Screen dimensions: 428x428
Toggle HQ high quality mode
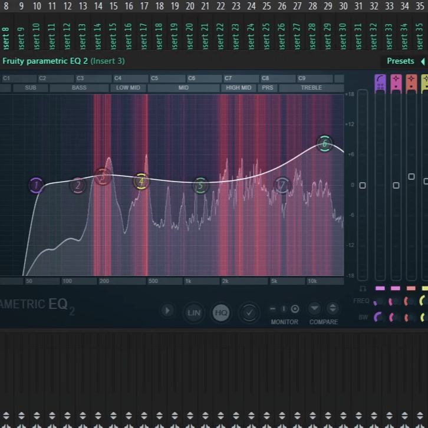point(221,312)
